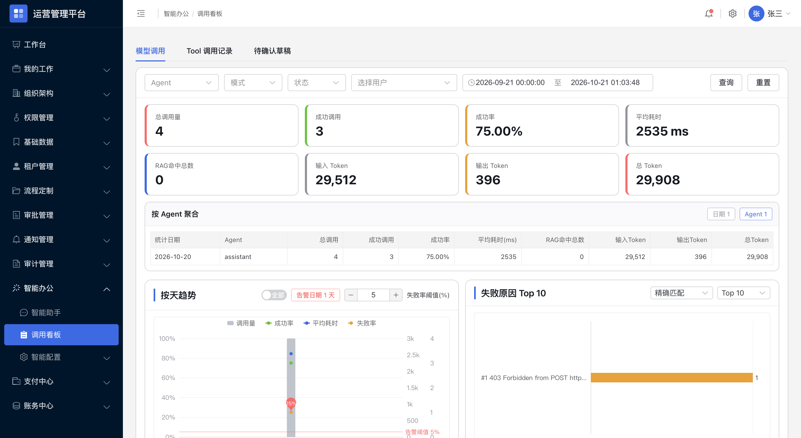The image size is (801, 438).
Task: Click the 账务中心 coins icon
Action: pos(16,406)
